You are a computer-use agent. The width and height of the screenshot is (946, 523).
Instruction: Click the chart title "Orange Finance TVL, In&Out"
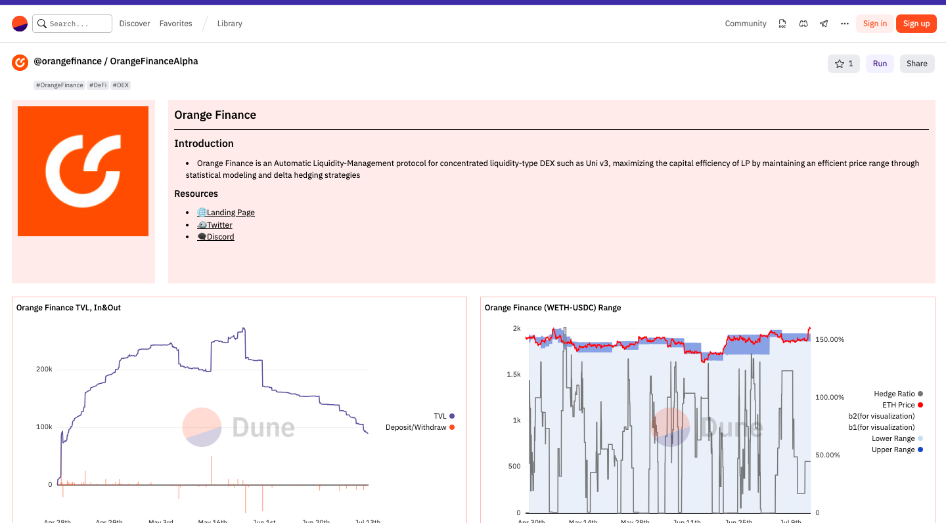point(68,308)
